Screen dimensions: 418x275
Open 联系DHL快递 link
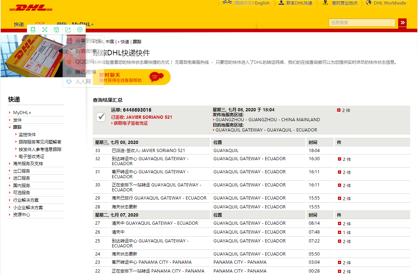coord(299,3)
